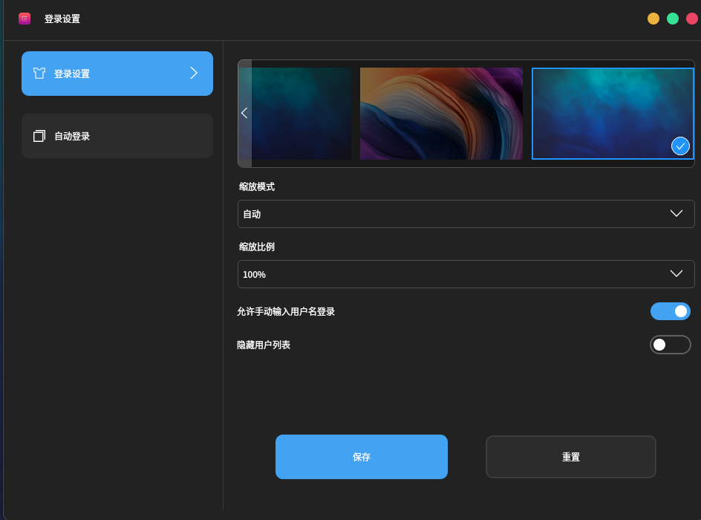Select the 登录设置 sidebar entry

pos(117,73)
